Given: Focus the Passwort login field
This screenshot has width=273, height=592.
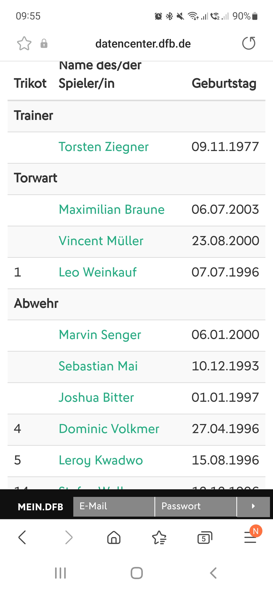Looking at the screenshot, I should click(196, 506).
